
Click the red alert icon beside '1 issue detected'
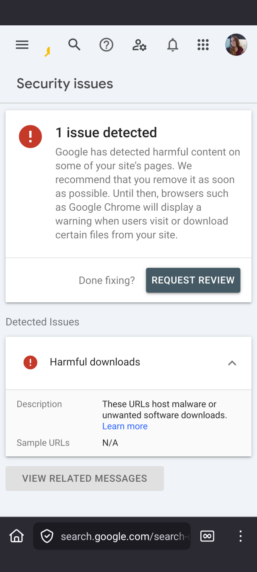click(30, 136)
